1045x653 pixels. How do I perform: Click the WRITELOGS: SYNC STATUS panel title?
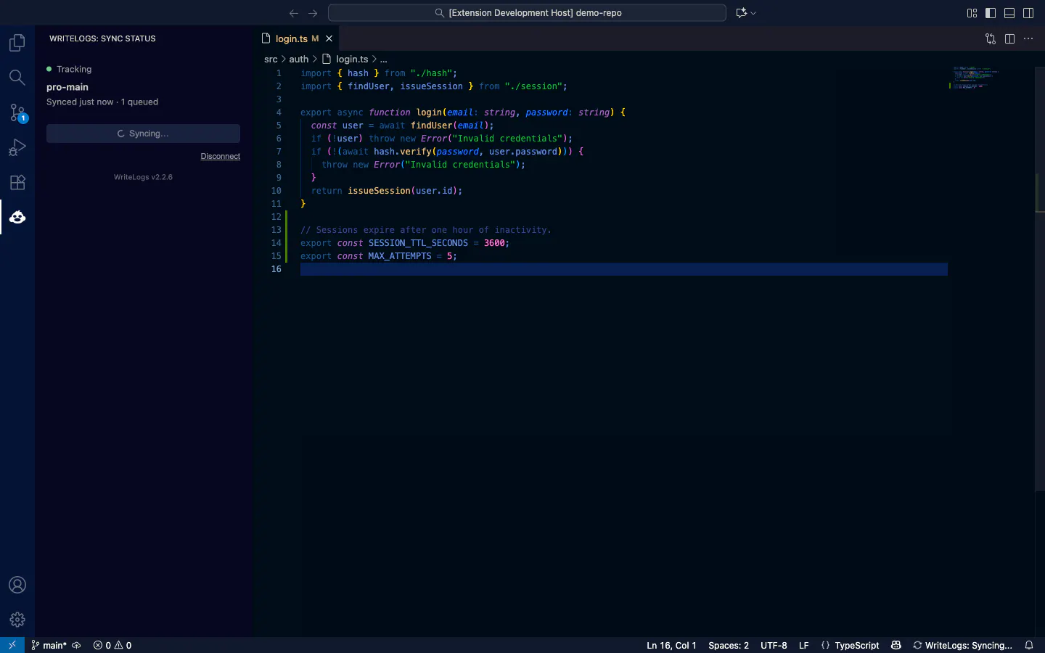click(102, 38)
